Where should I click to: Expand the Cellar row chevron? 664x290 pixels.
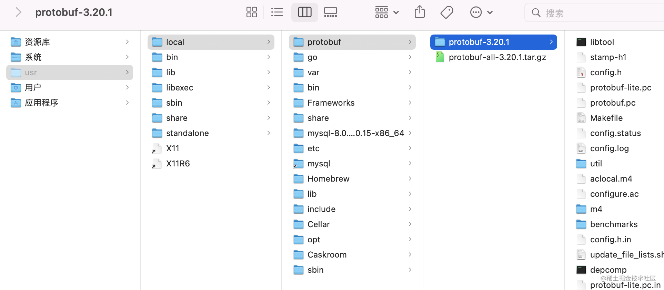click(410, 224)
